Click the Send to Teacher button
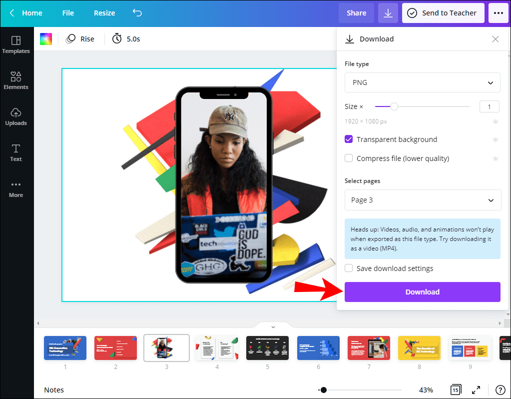This screenshot has width=511, height=399. (x=443, y=13)
